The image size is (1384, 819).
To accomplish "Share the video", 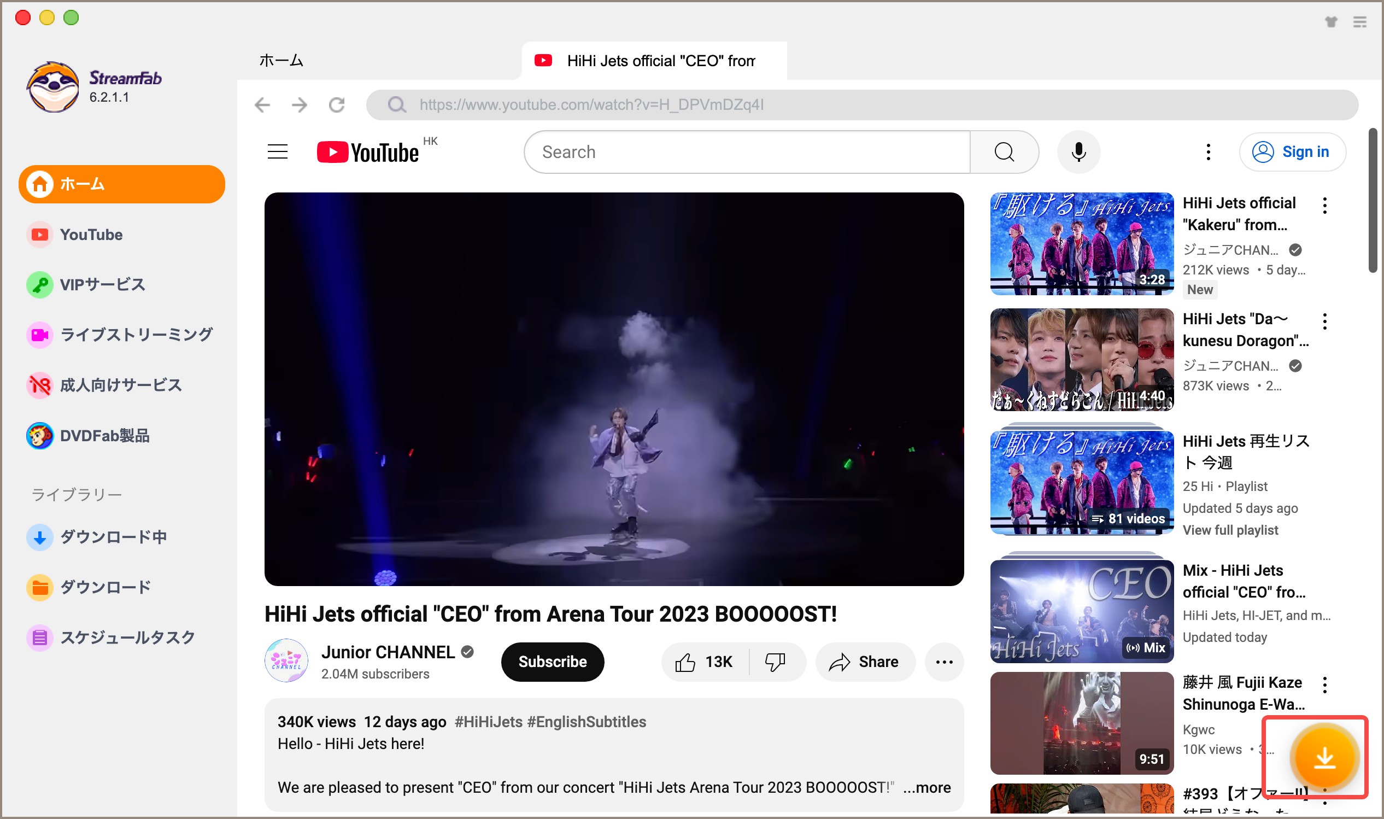I will coord(865,662).
